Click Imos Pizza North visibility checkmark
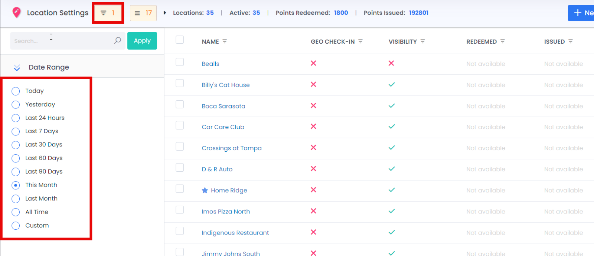This screenshot has height=256, width=594. (x=392, y=211)
